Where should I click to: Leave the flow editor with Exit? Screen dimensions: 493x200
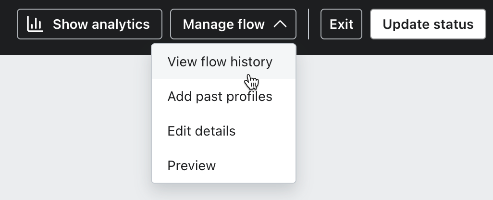point(341,24)
